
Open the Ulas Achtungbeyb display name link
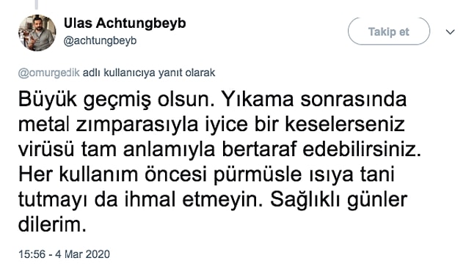[125, 23]
